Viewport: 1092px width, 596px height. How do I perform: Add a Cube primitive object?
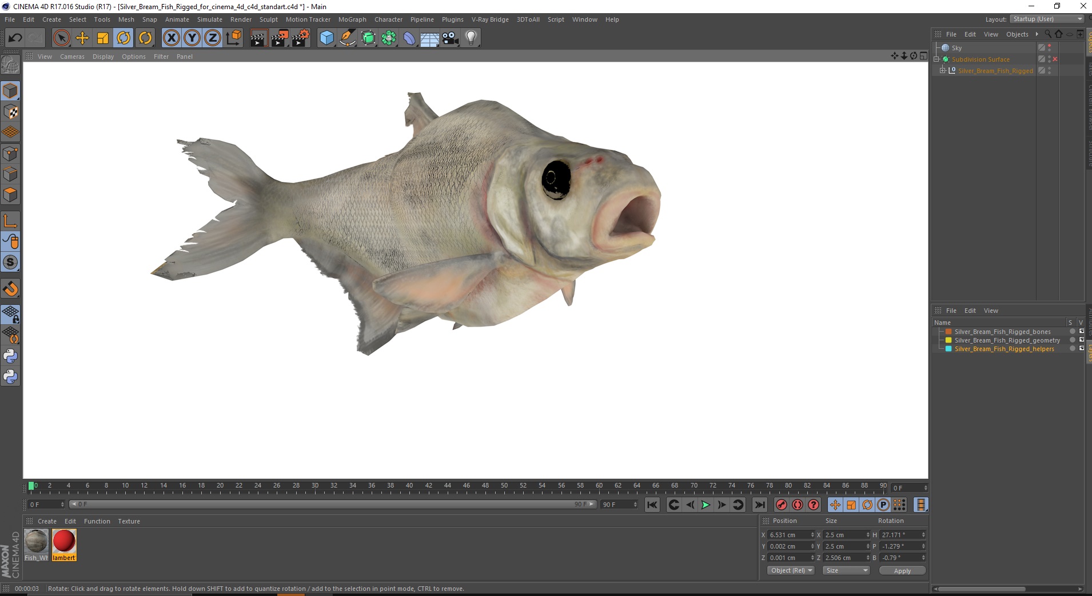[x=326, y=38]
